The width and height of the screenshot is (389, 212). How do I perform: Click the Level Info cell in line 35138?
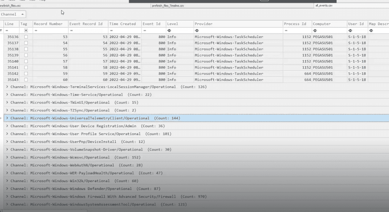pos(180,49)
